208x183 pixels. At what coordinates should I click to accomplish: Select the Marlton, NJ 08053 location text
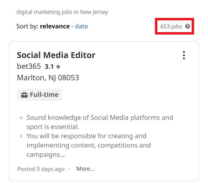(x=48, y=77)
